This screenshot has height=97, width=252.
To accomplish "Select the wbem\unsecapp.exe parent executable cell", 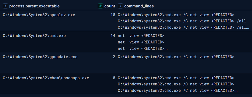I will click(x=46, y=78).
